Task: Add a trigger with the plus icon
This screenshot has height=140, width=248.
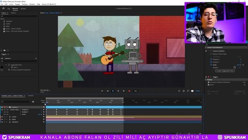Action: coord(36,58)
